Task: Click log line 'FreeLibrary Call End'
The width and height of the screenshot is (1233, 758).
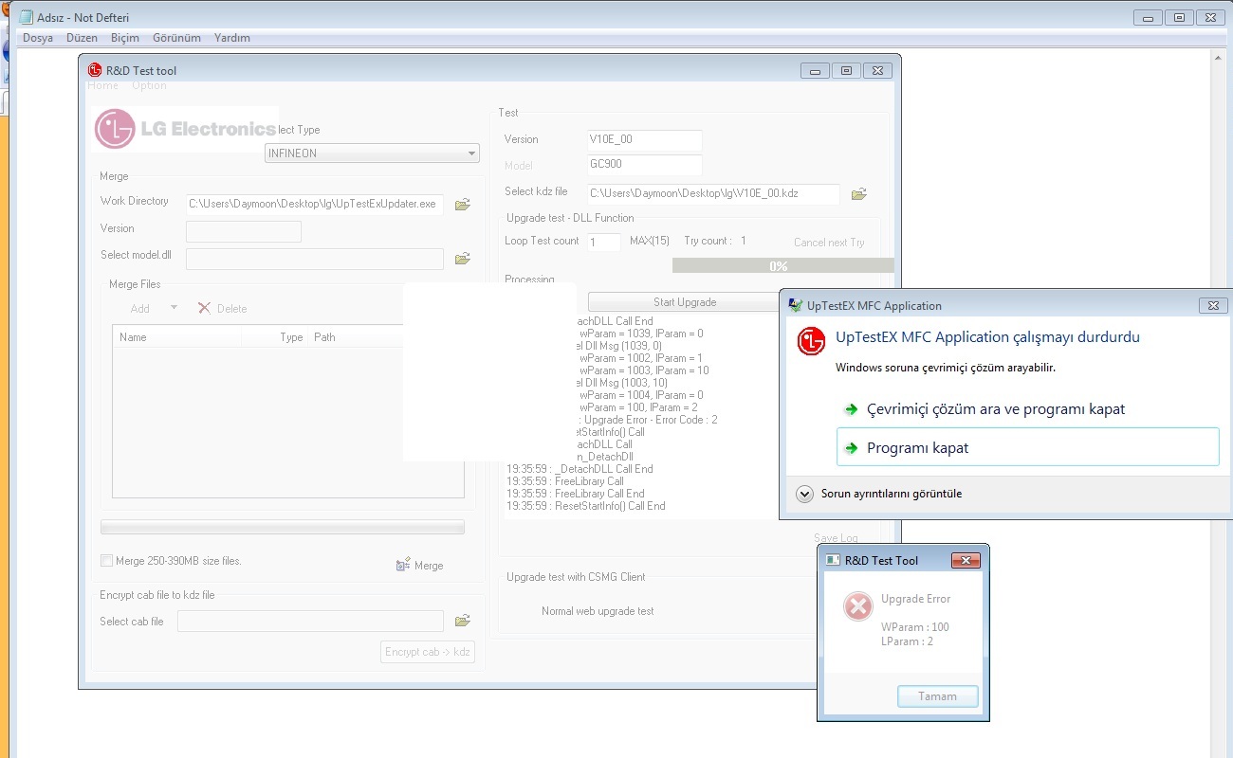Action: tap(576, 494)
